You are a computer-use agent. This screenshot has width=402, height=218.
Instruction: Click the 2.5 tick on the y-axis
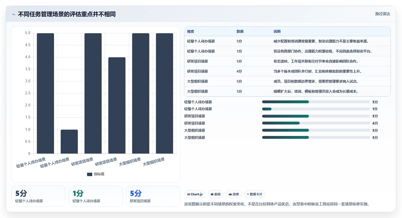coord(28,93)
